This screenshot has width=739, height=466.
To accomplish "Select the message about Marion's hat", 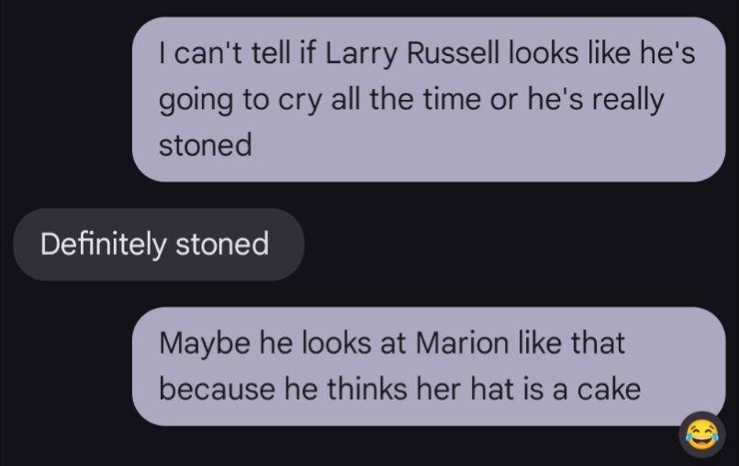I will (429, 367).
